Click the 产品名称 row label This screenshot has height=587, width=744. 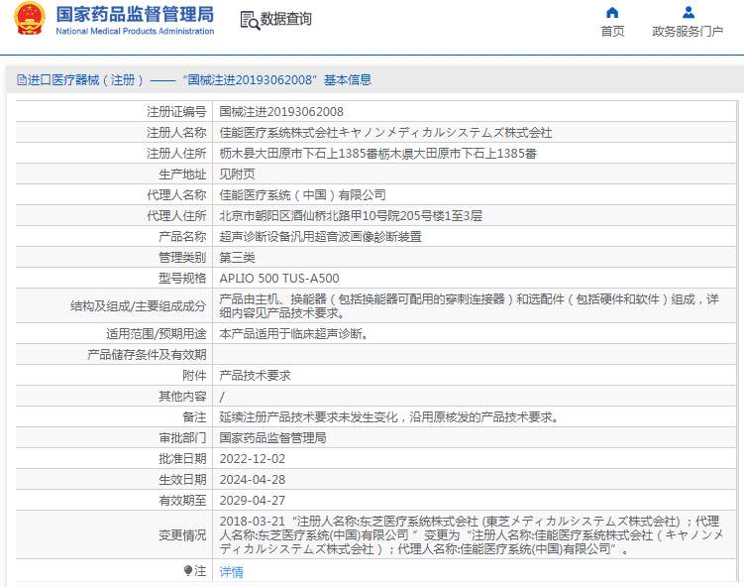pyautogui.click(x=182, y=237)
